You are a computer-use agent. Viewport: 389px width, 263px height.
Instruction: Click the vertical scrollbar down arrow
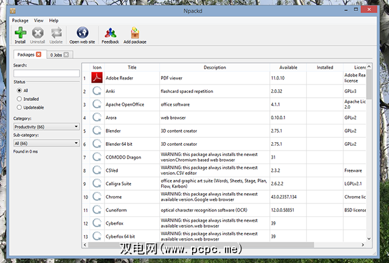369,239
